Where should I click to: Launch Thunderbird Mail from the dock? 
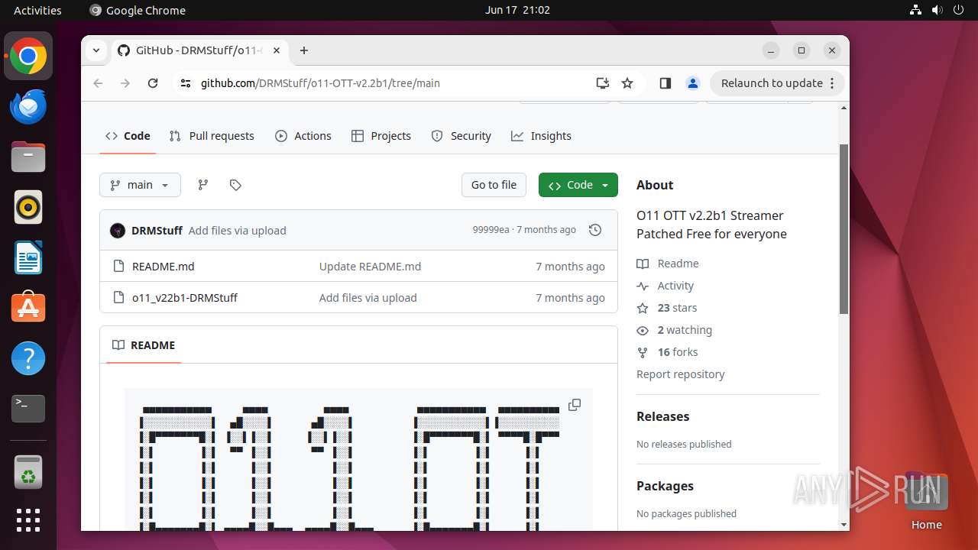point(28,106)
